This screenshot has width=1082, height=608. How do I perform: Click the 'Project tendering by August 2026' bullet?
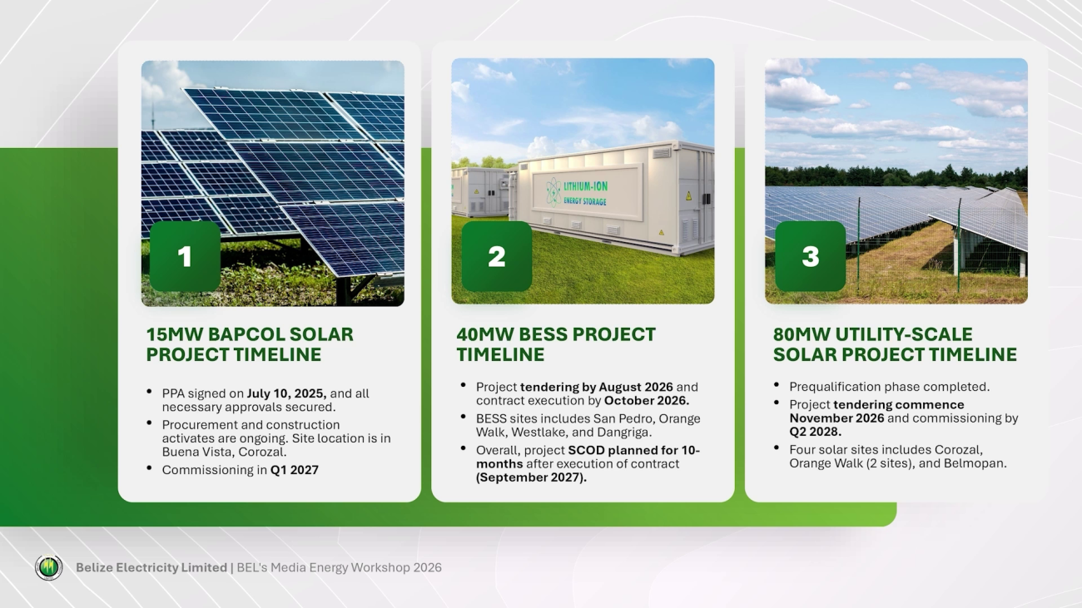[x=579, y=393]
